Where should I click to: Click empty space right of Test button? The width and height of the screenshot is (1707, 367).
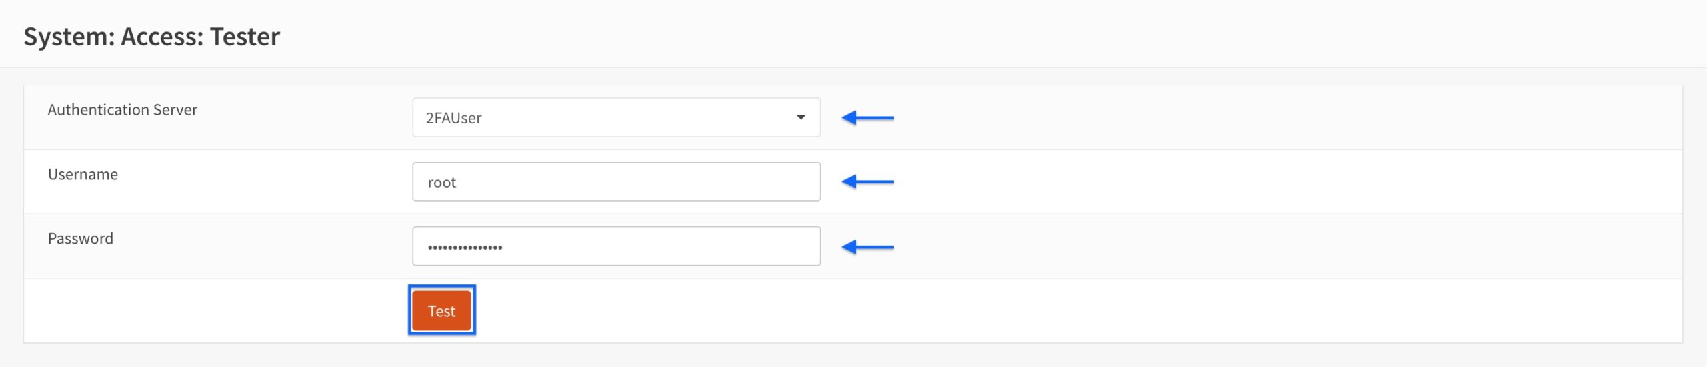click(x=1000, y=310)
